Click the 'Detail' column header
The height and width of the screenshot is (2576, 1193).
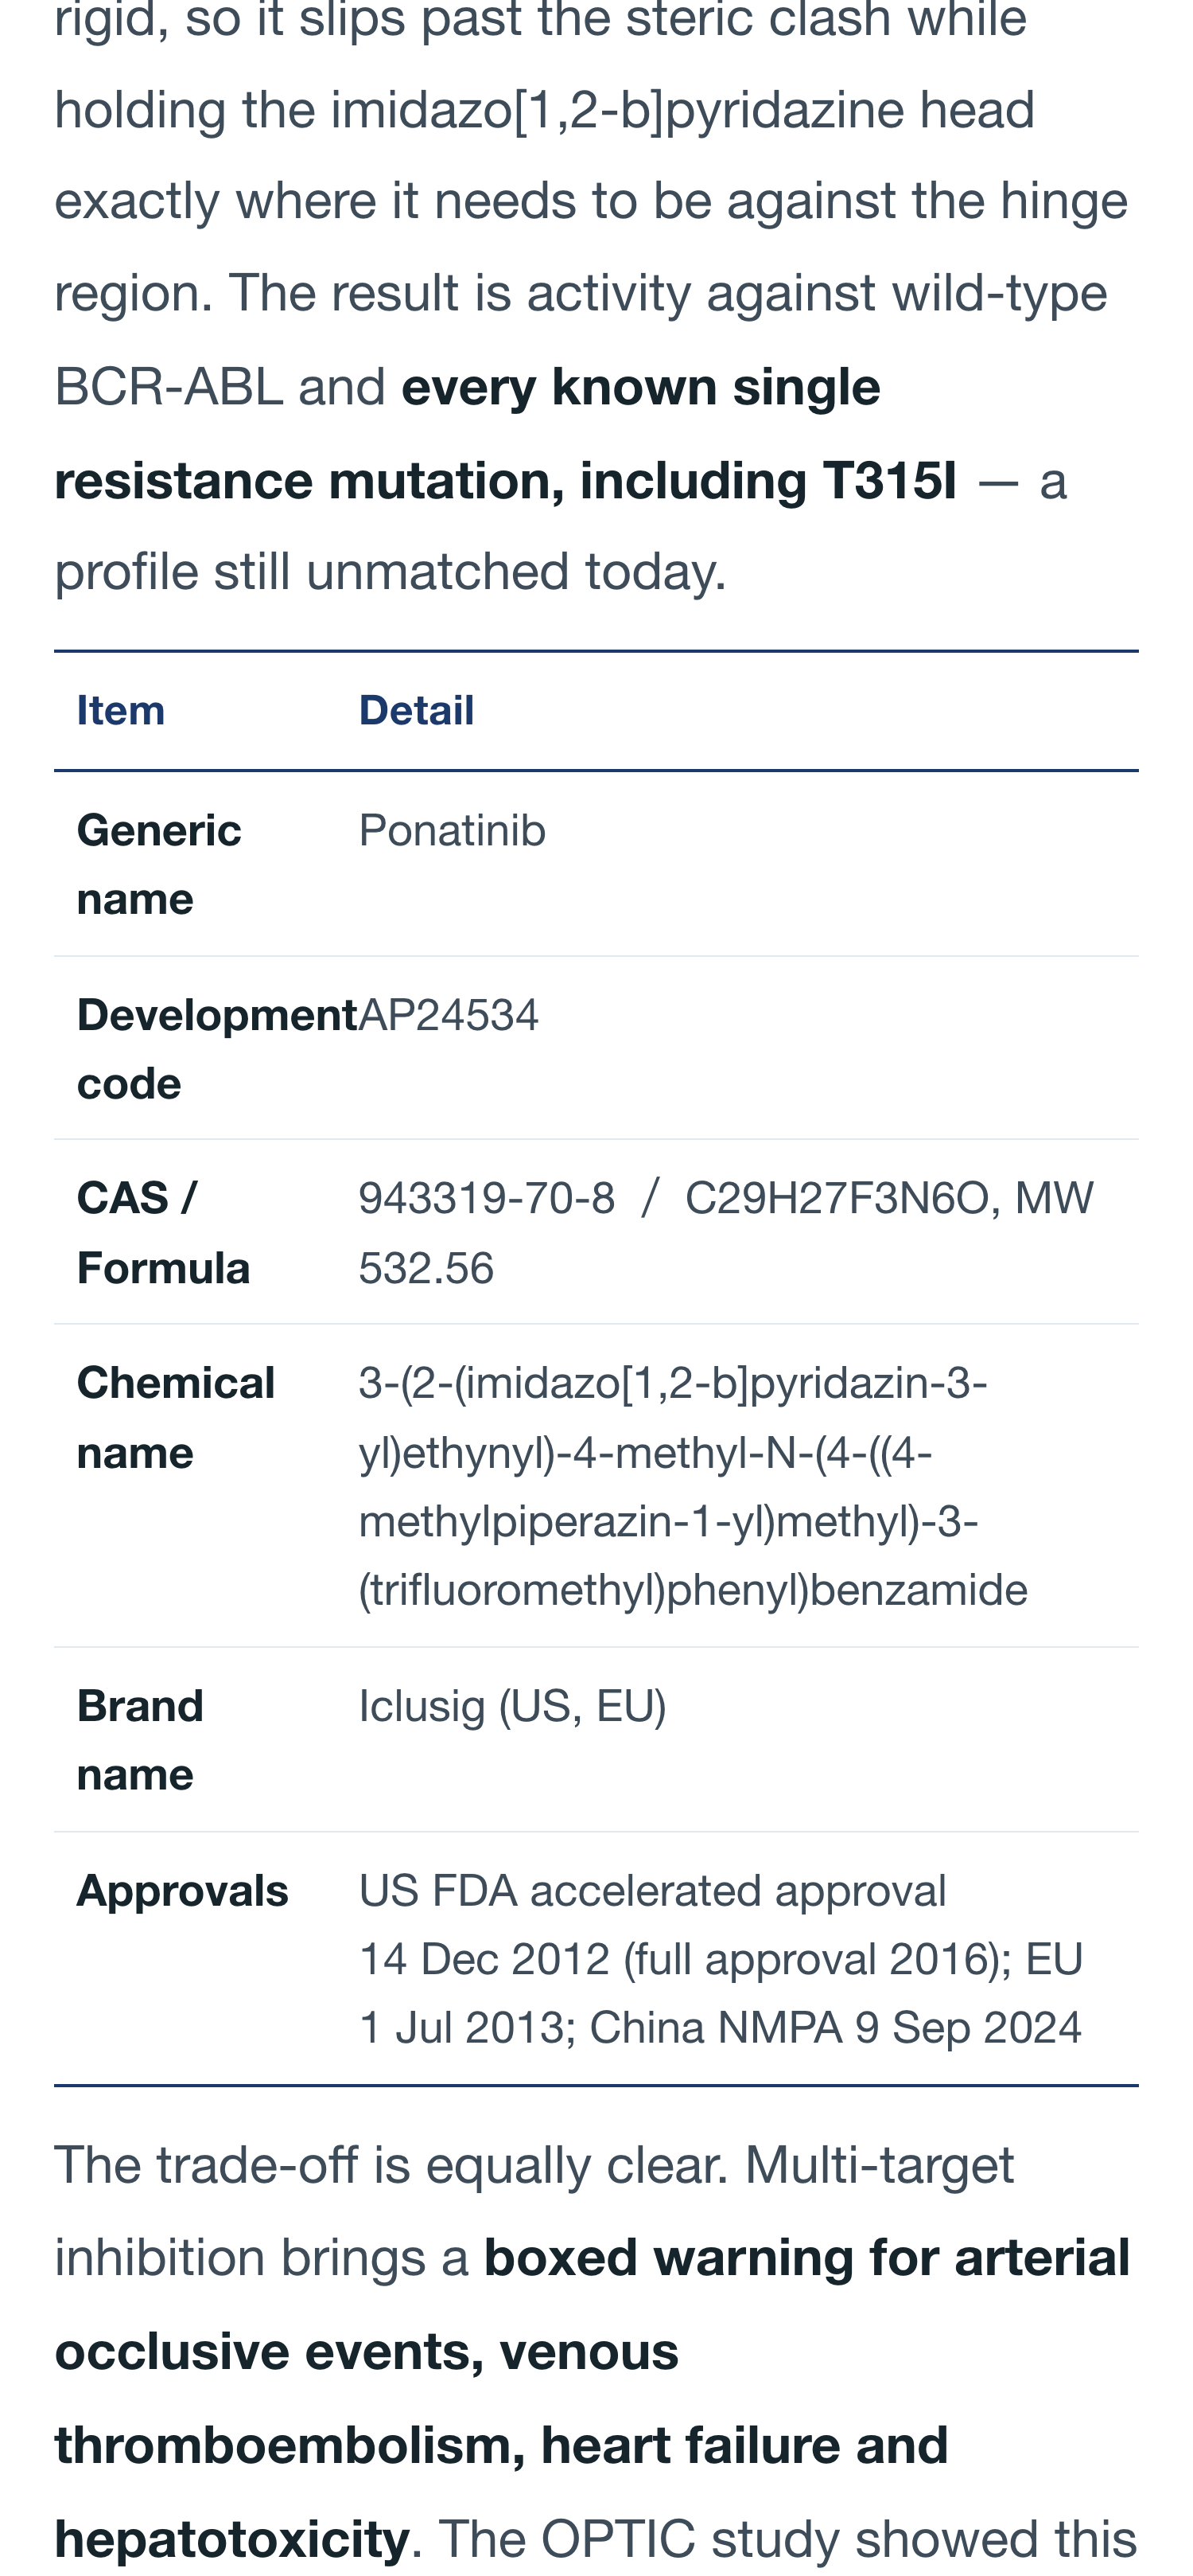click(416, 710)
